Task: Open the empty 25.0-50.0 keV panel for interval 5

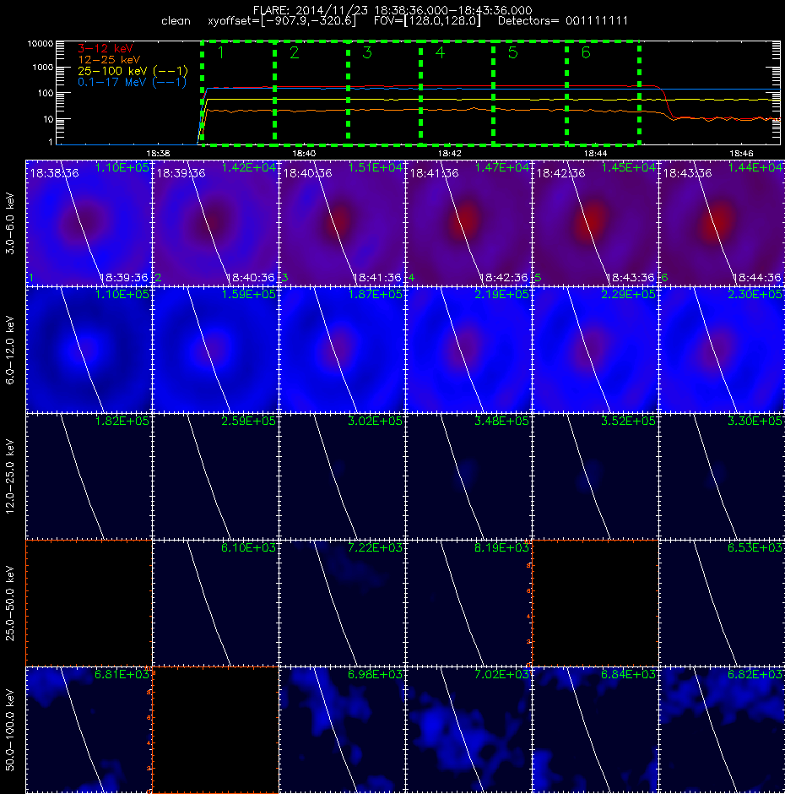Action: click(595, 603)
